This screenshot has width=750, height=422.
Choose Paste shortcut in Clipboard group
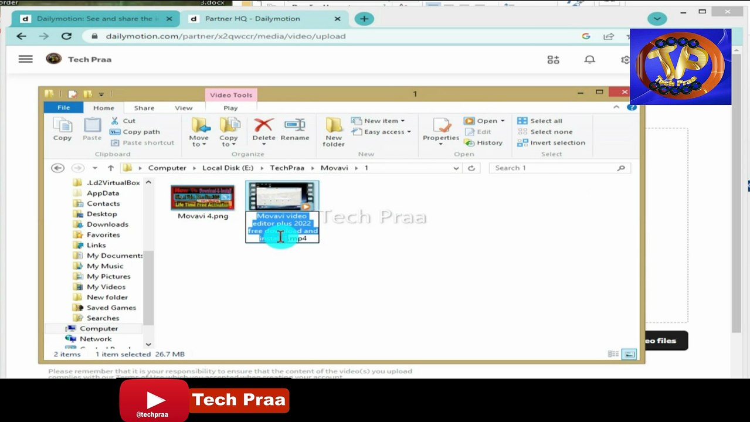[x=142, y=142]
